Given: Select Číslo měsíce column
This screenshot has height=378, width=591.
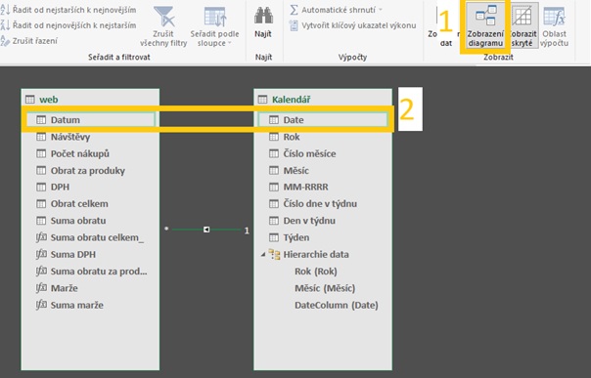Looking at the screenshot, I should (323, 153).
